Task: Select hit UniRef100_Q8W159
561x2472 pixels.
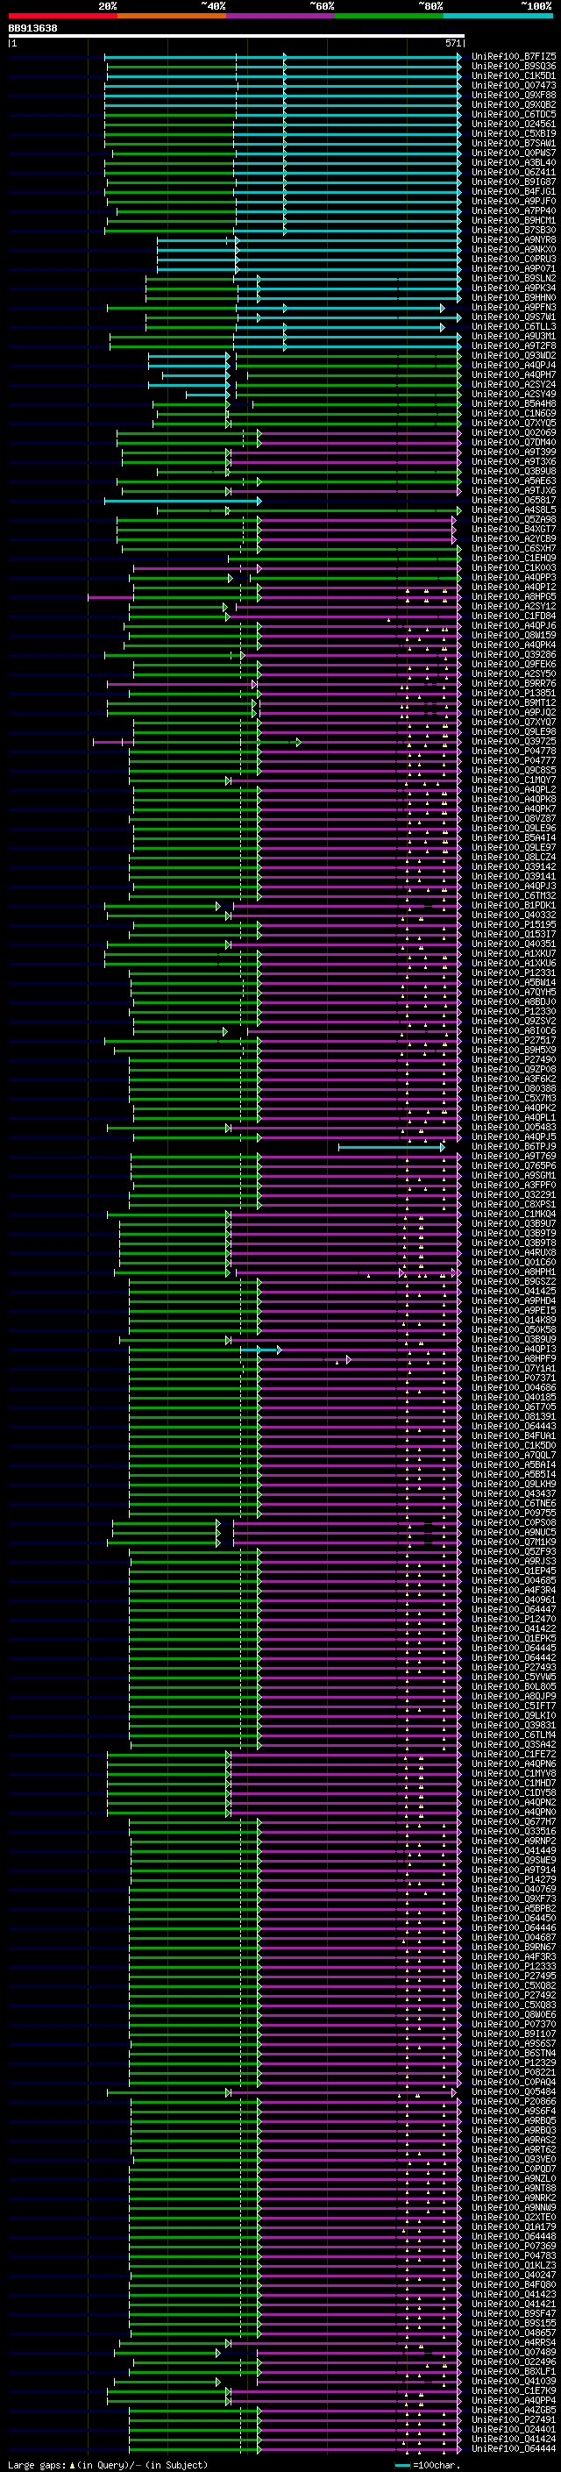Action: (514, 635)
